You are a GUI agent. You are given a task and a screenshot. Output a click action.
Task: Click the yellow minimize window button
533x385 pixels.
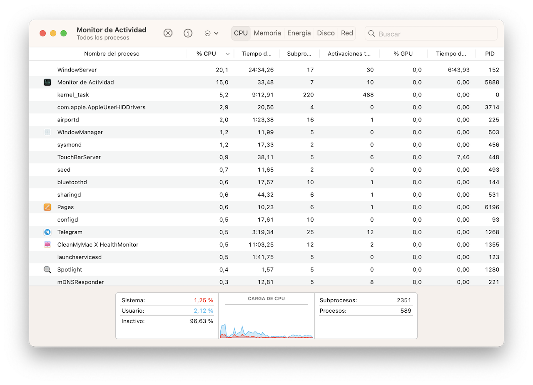(x=53, y=33)
